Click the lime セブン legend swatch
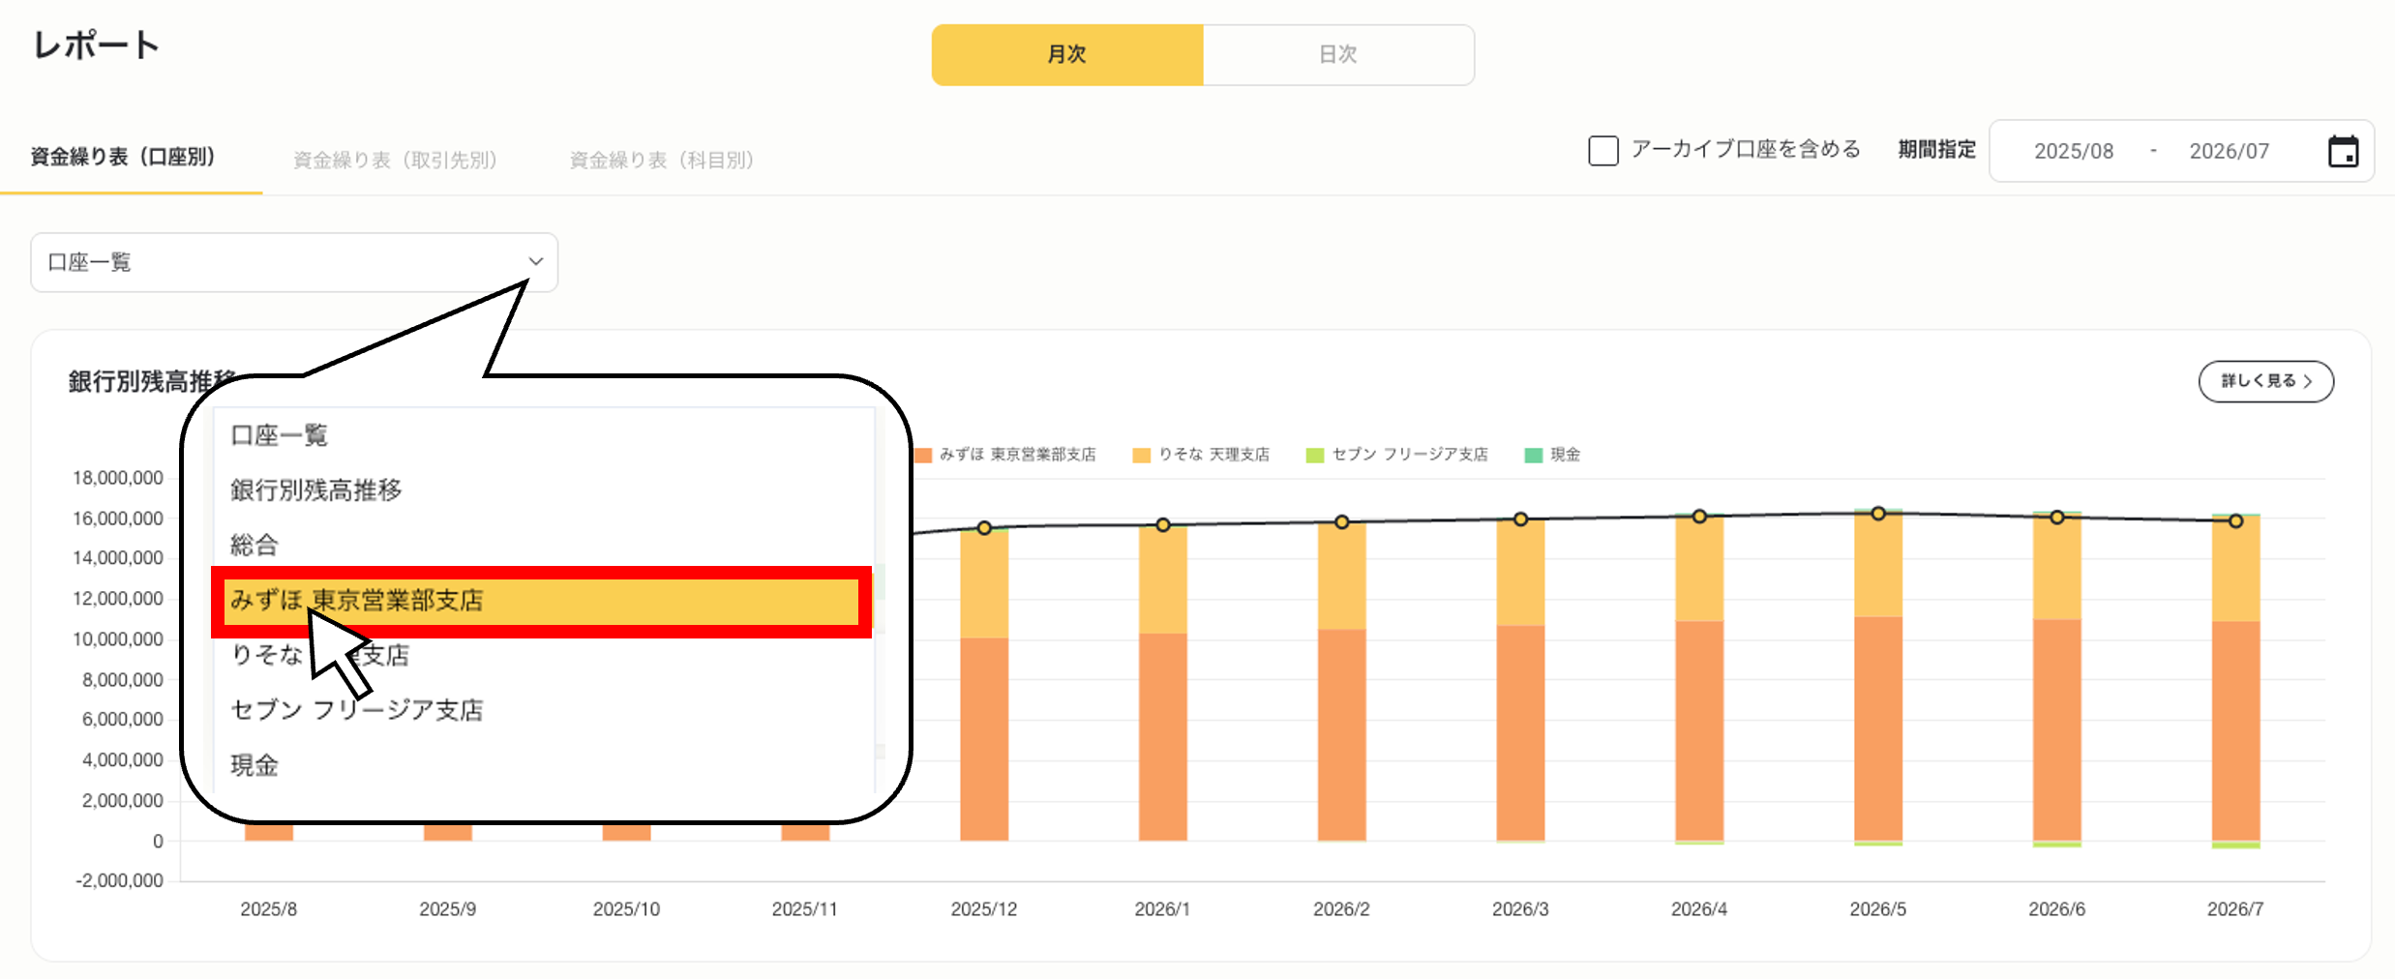 click(x=1314, y=455)
